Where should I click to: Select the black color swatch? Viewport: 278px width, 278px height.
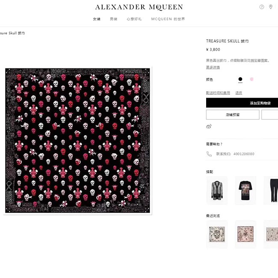point(240,79)
